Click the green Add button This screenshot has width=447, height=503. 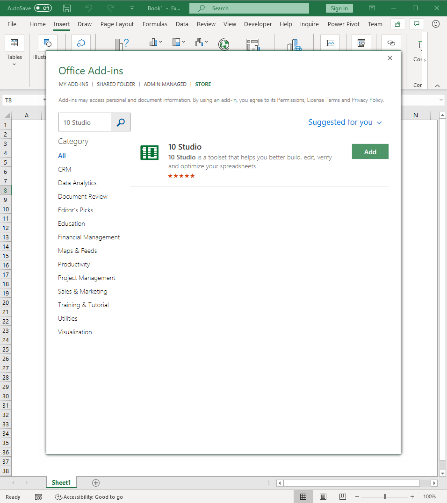pos(370,152)
